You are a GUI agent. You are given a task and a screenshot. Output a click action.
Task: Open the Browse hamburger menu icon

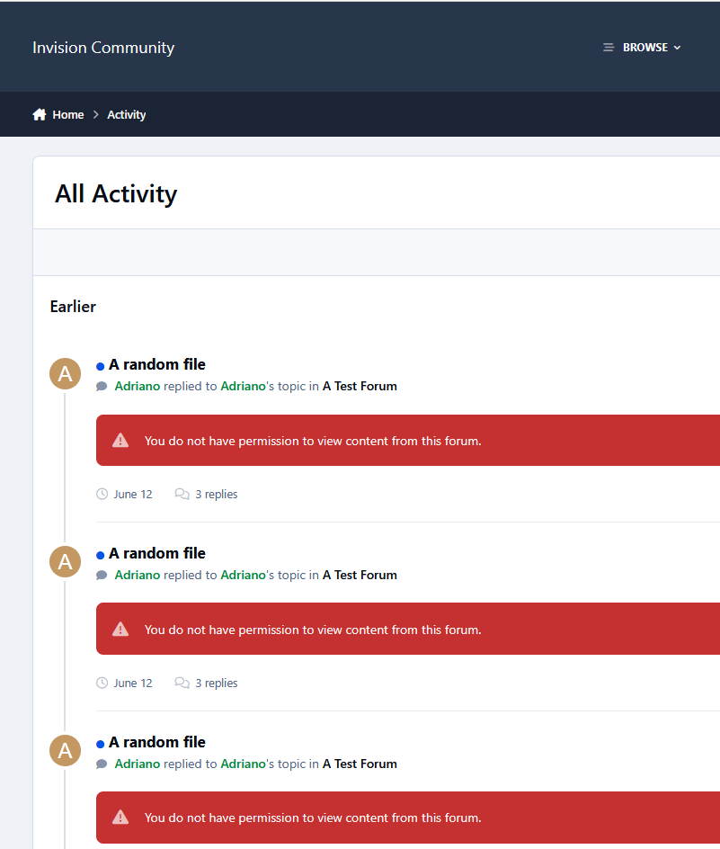pyautogui.click(x=609, y=48)
